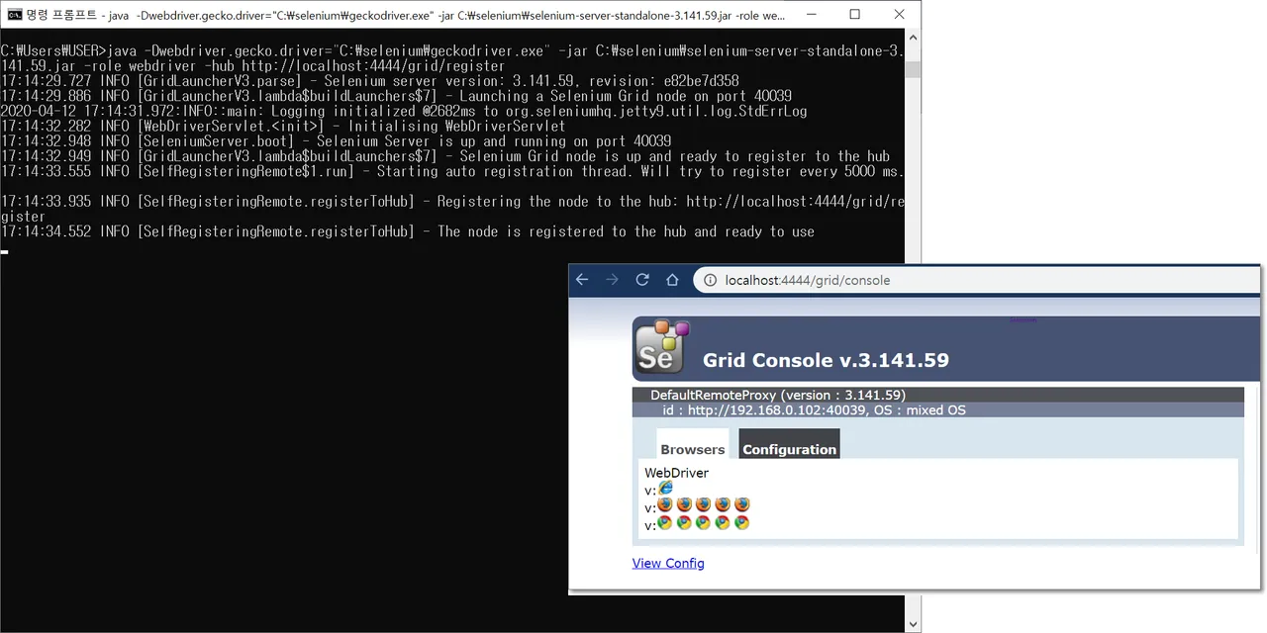The height and width of the screenshot is (633, 1267).
Task: Click the Selenium Se logo
Action: [661, 347]
